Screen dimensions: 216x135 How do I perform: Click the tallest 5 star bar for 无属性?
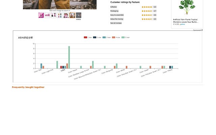(69, 57)
